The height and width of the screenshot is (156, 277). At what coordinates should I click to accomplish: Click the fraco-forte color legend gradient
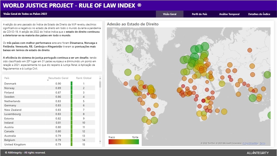click(124, 142)
